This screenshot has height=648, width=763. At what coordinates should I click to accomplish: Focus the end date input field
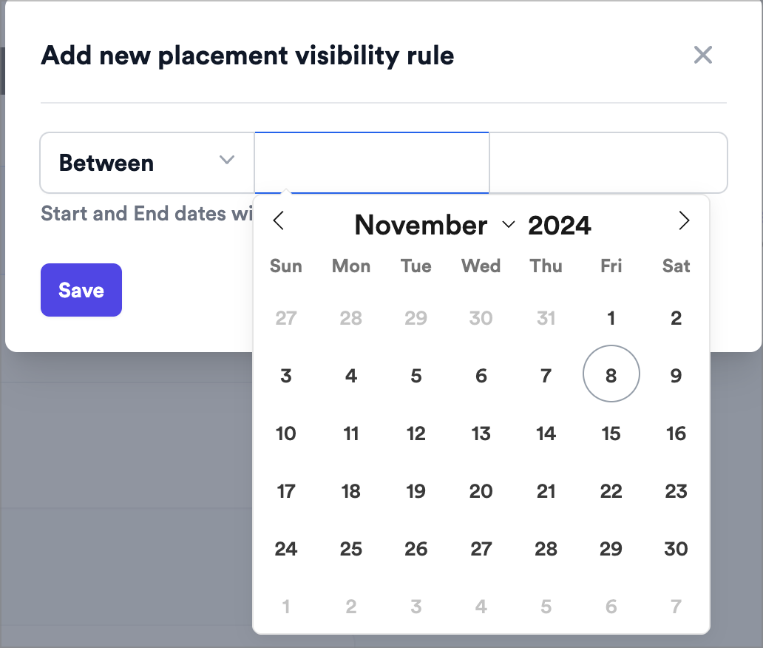tap(608, 163)
